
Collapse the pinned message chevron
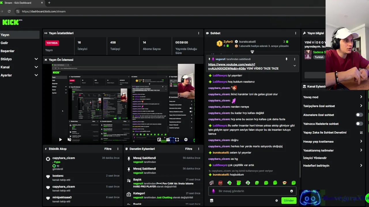(294, 66)
